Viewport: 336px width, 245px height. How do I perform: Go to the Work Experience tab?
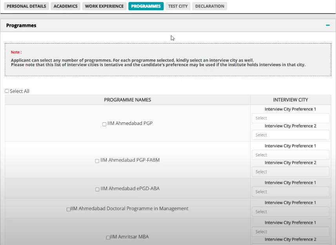[x=104, y=6]
